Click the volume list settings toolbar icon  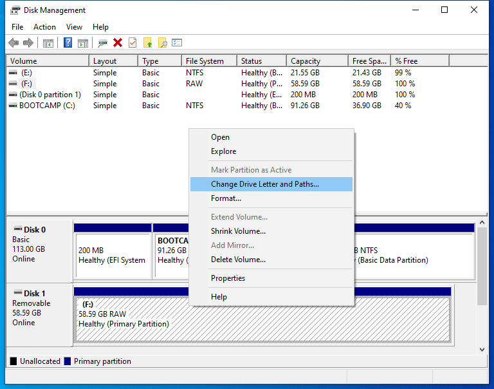tap(177, 43)
